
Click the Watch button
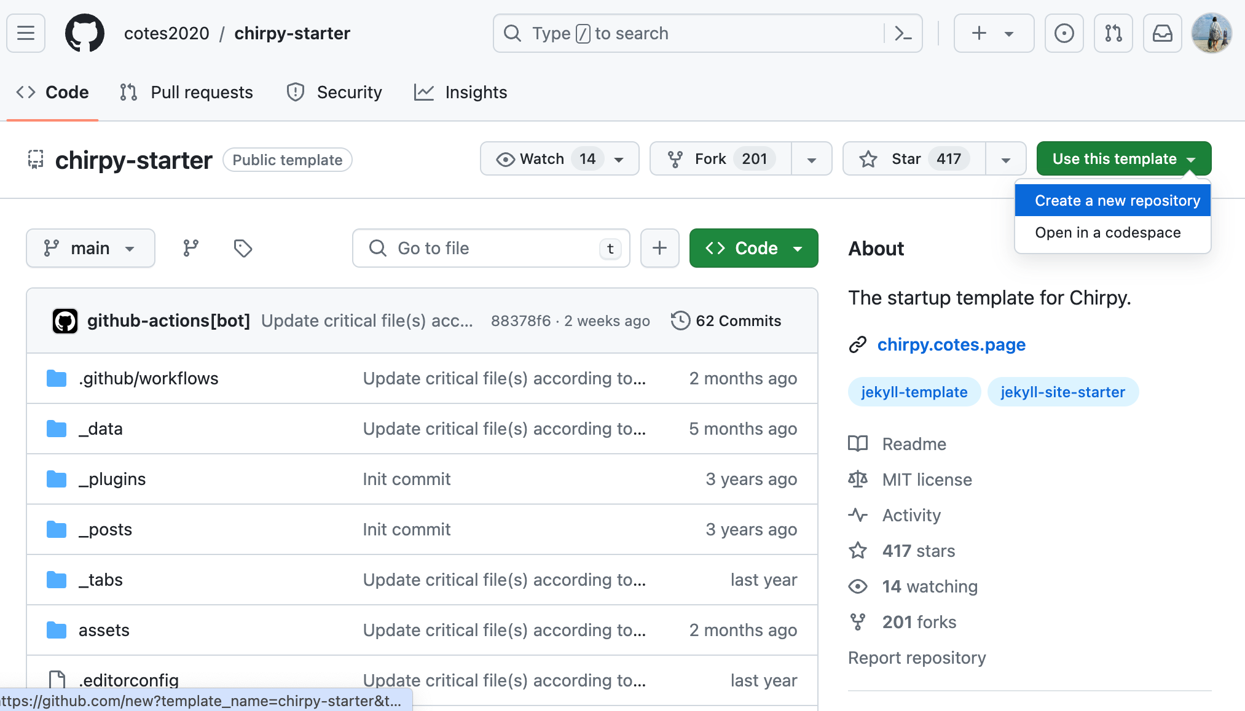click(559, 159)
